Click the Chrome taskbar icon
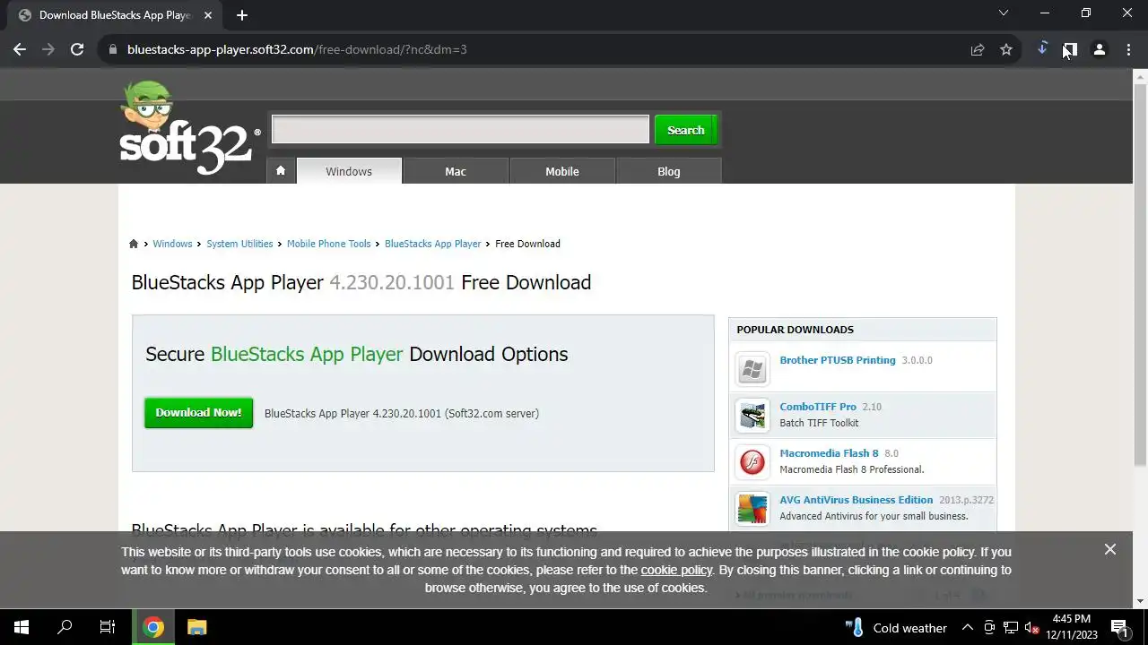This screenshot has width=1148, height=645. (x=153, y=627)
